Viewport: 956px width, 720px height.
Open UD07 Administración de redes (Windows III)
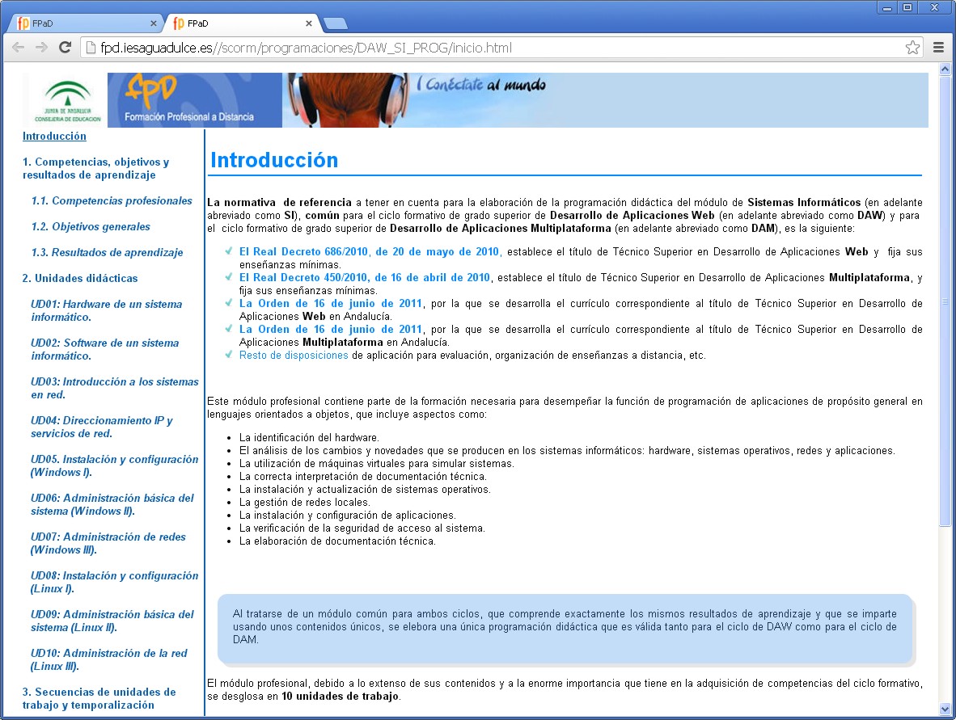108,543
